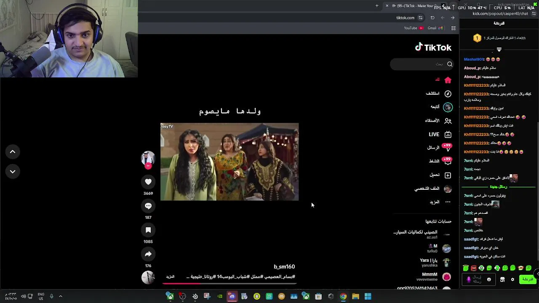Viewport: 539px width, 303px height.
Task: Open the video comments
Action: [x=148, y=206]
